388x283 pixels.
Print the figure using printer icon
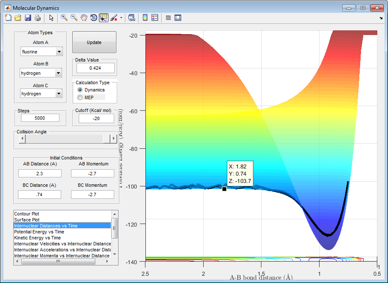click(38, 18)
